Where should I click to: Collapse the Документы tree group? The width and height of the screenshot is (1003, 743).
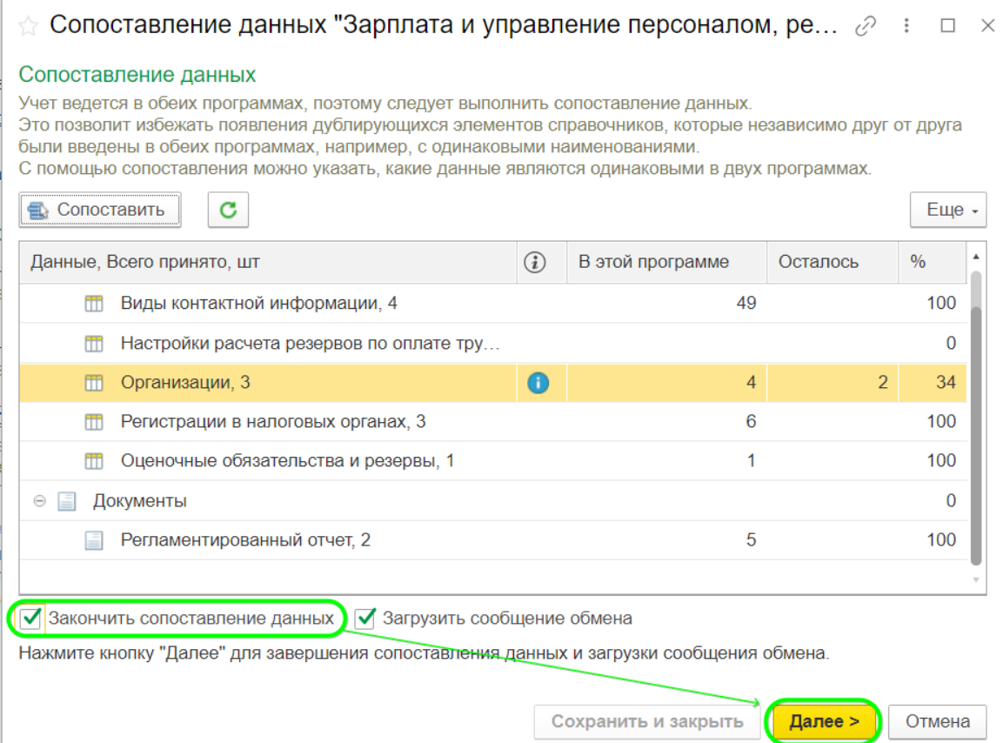[39, 501]
